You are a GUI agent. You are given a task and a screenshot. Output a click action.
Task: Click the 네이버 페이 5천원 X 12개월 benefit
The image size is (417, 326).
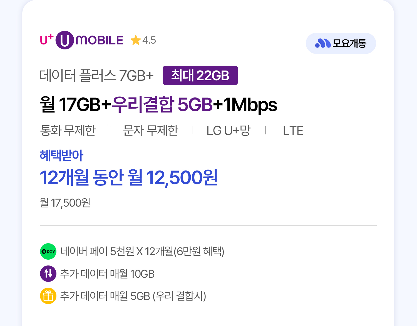142,251
